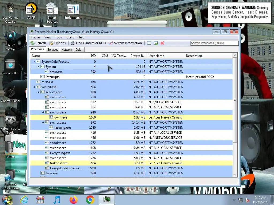
Task: Click the process list scroll up arrow
Action: pyautogui.click(x=235, y=55)
